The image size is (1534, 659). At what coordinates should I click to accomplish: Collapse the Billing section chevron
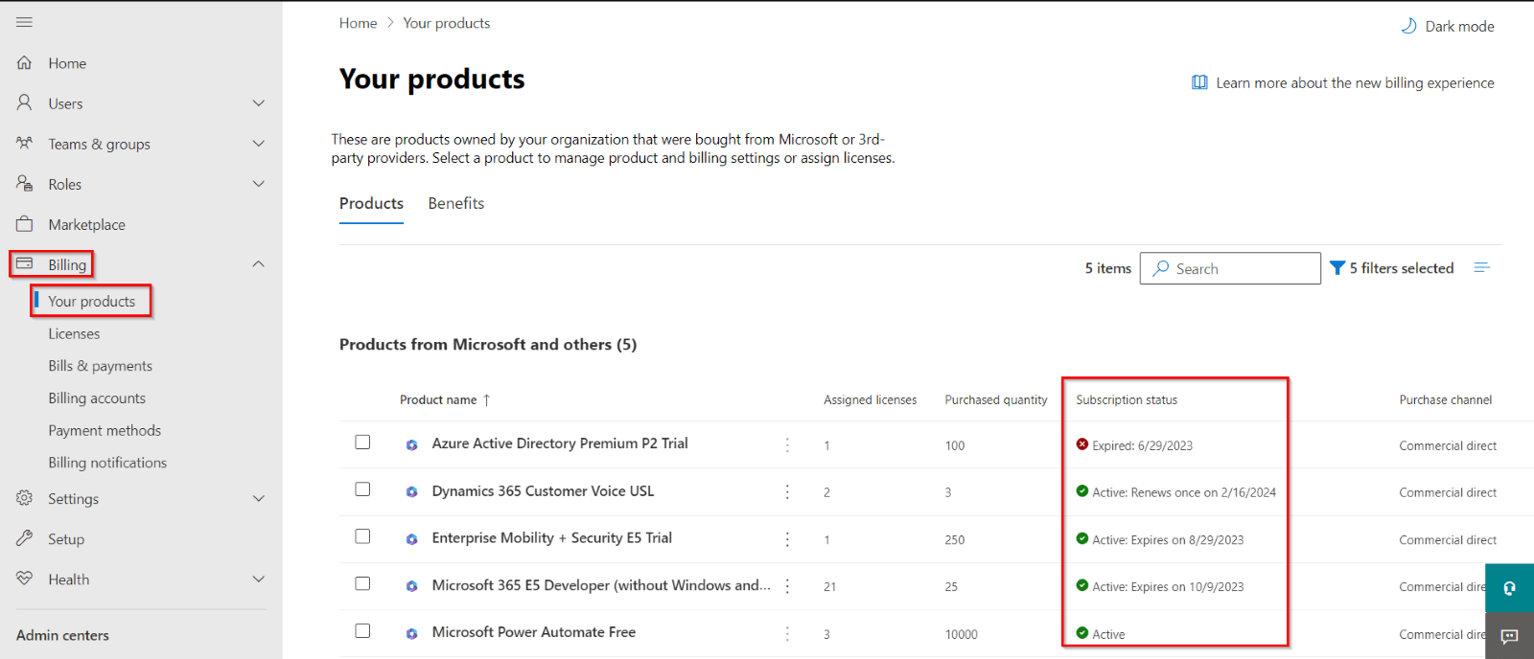pyautogui.click(x=258, y=264)
